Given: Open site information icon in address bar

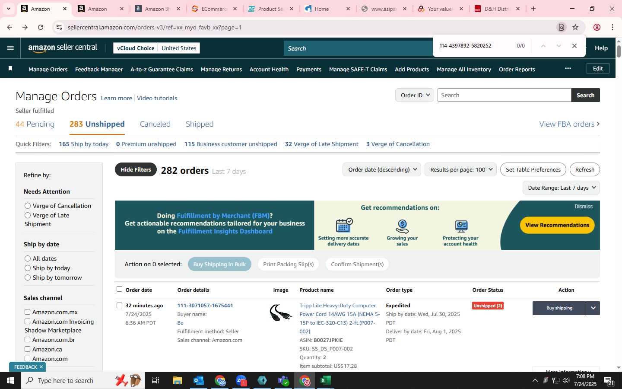Looking at the screenshot, I should click(x=59, y=27).
